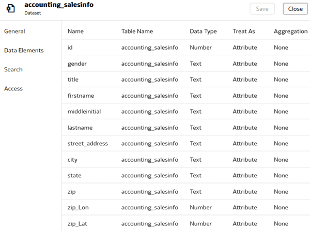
Task: Open Data Type dropdown for zip row
Action: coord(195,192)
